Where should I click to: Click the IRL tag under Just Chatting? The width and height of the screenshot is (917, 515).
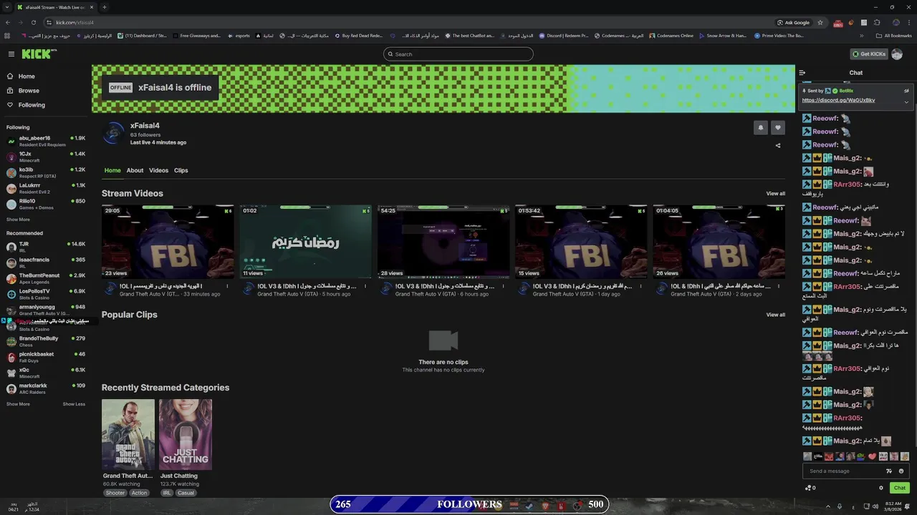click(167, 493)
